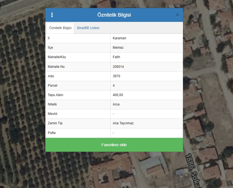The height and width of the screenshot is (188, 233).
Task: Click the Öznitelik Bilgisi dialog title
Action: pyautogui.click(x=114, y=15)
